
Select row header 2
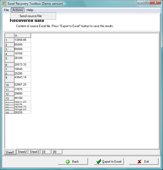(x=10, y=45)
